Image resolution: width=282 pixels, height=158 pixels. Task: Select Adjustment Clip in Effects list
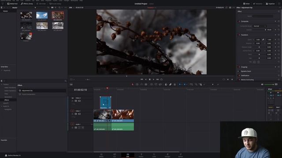tap(42, 91)
